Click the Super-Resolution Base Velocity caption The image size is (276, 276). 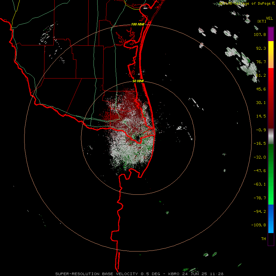point(140,274)
